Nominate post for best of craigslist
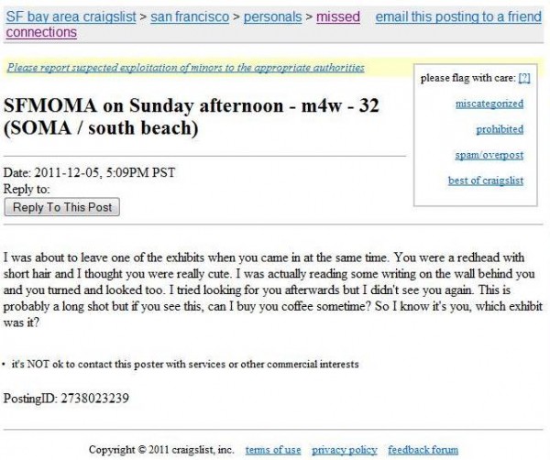Screen dimensions: 550x460 tap(486, 181)
